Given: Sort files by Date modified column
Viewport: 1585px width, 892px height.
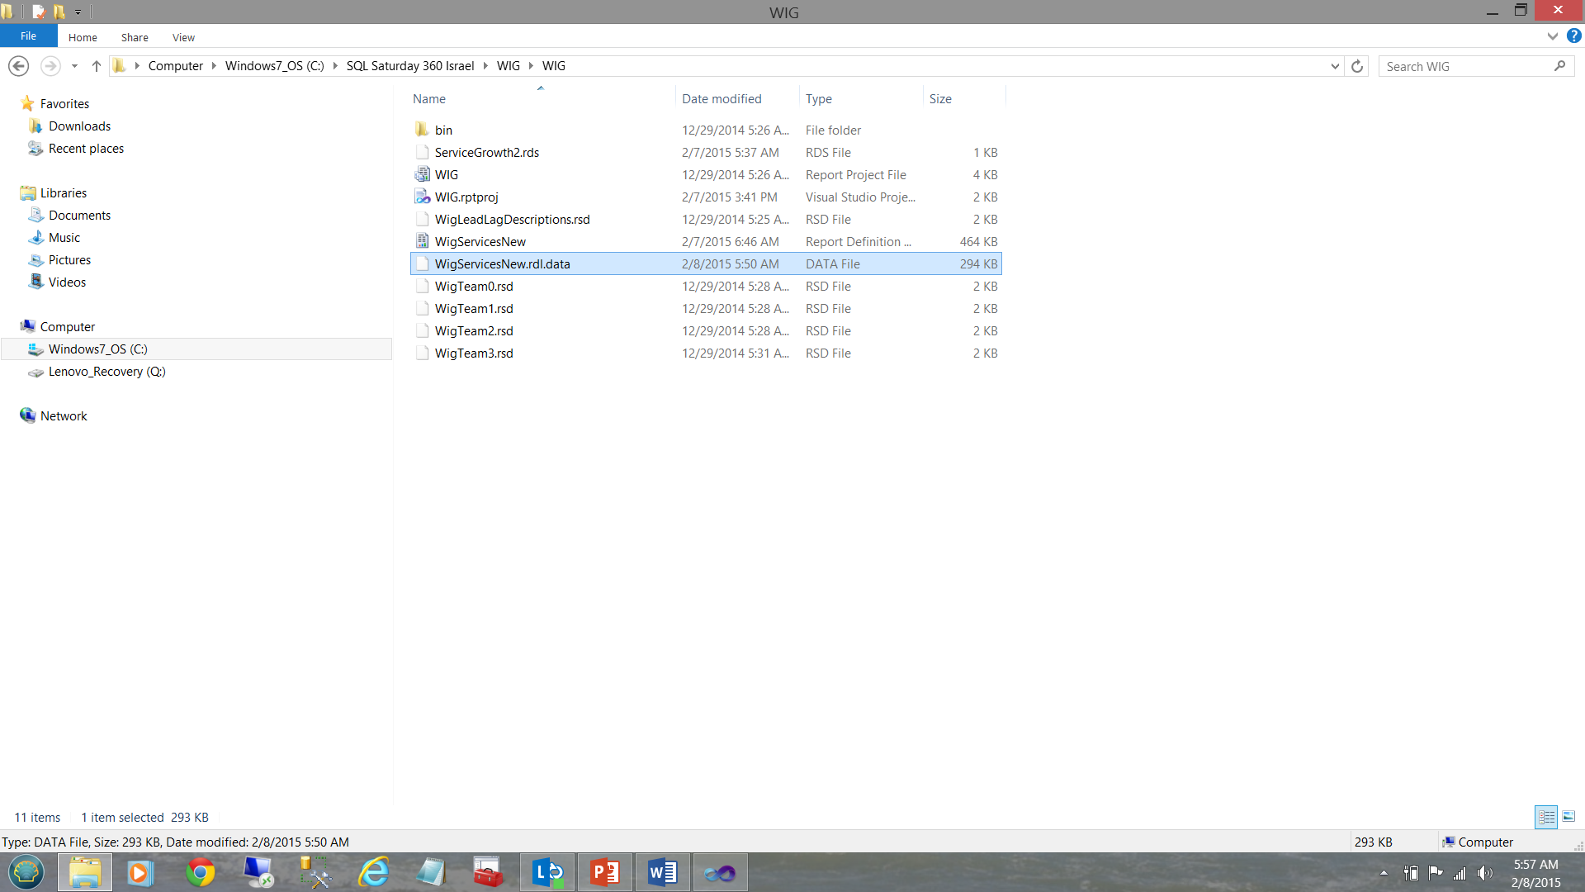Looking at the screenshot, I should [722, 99].
